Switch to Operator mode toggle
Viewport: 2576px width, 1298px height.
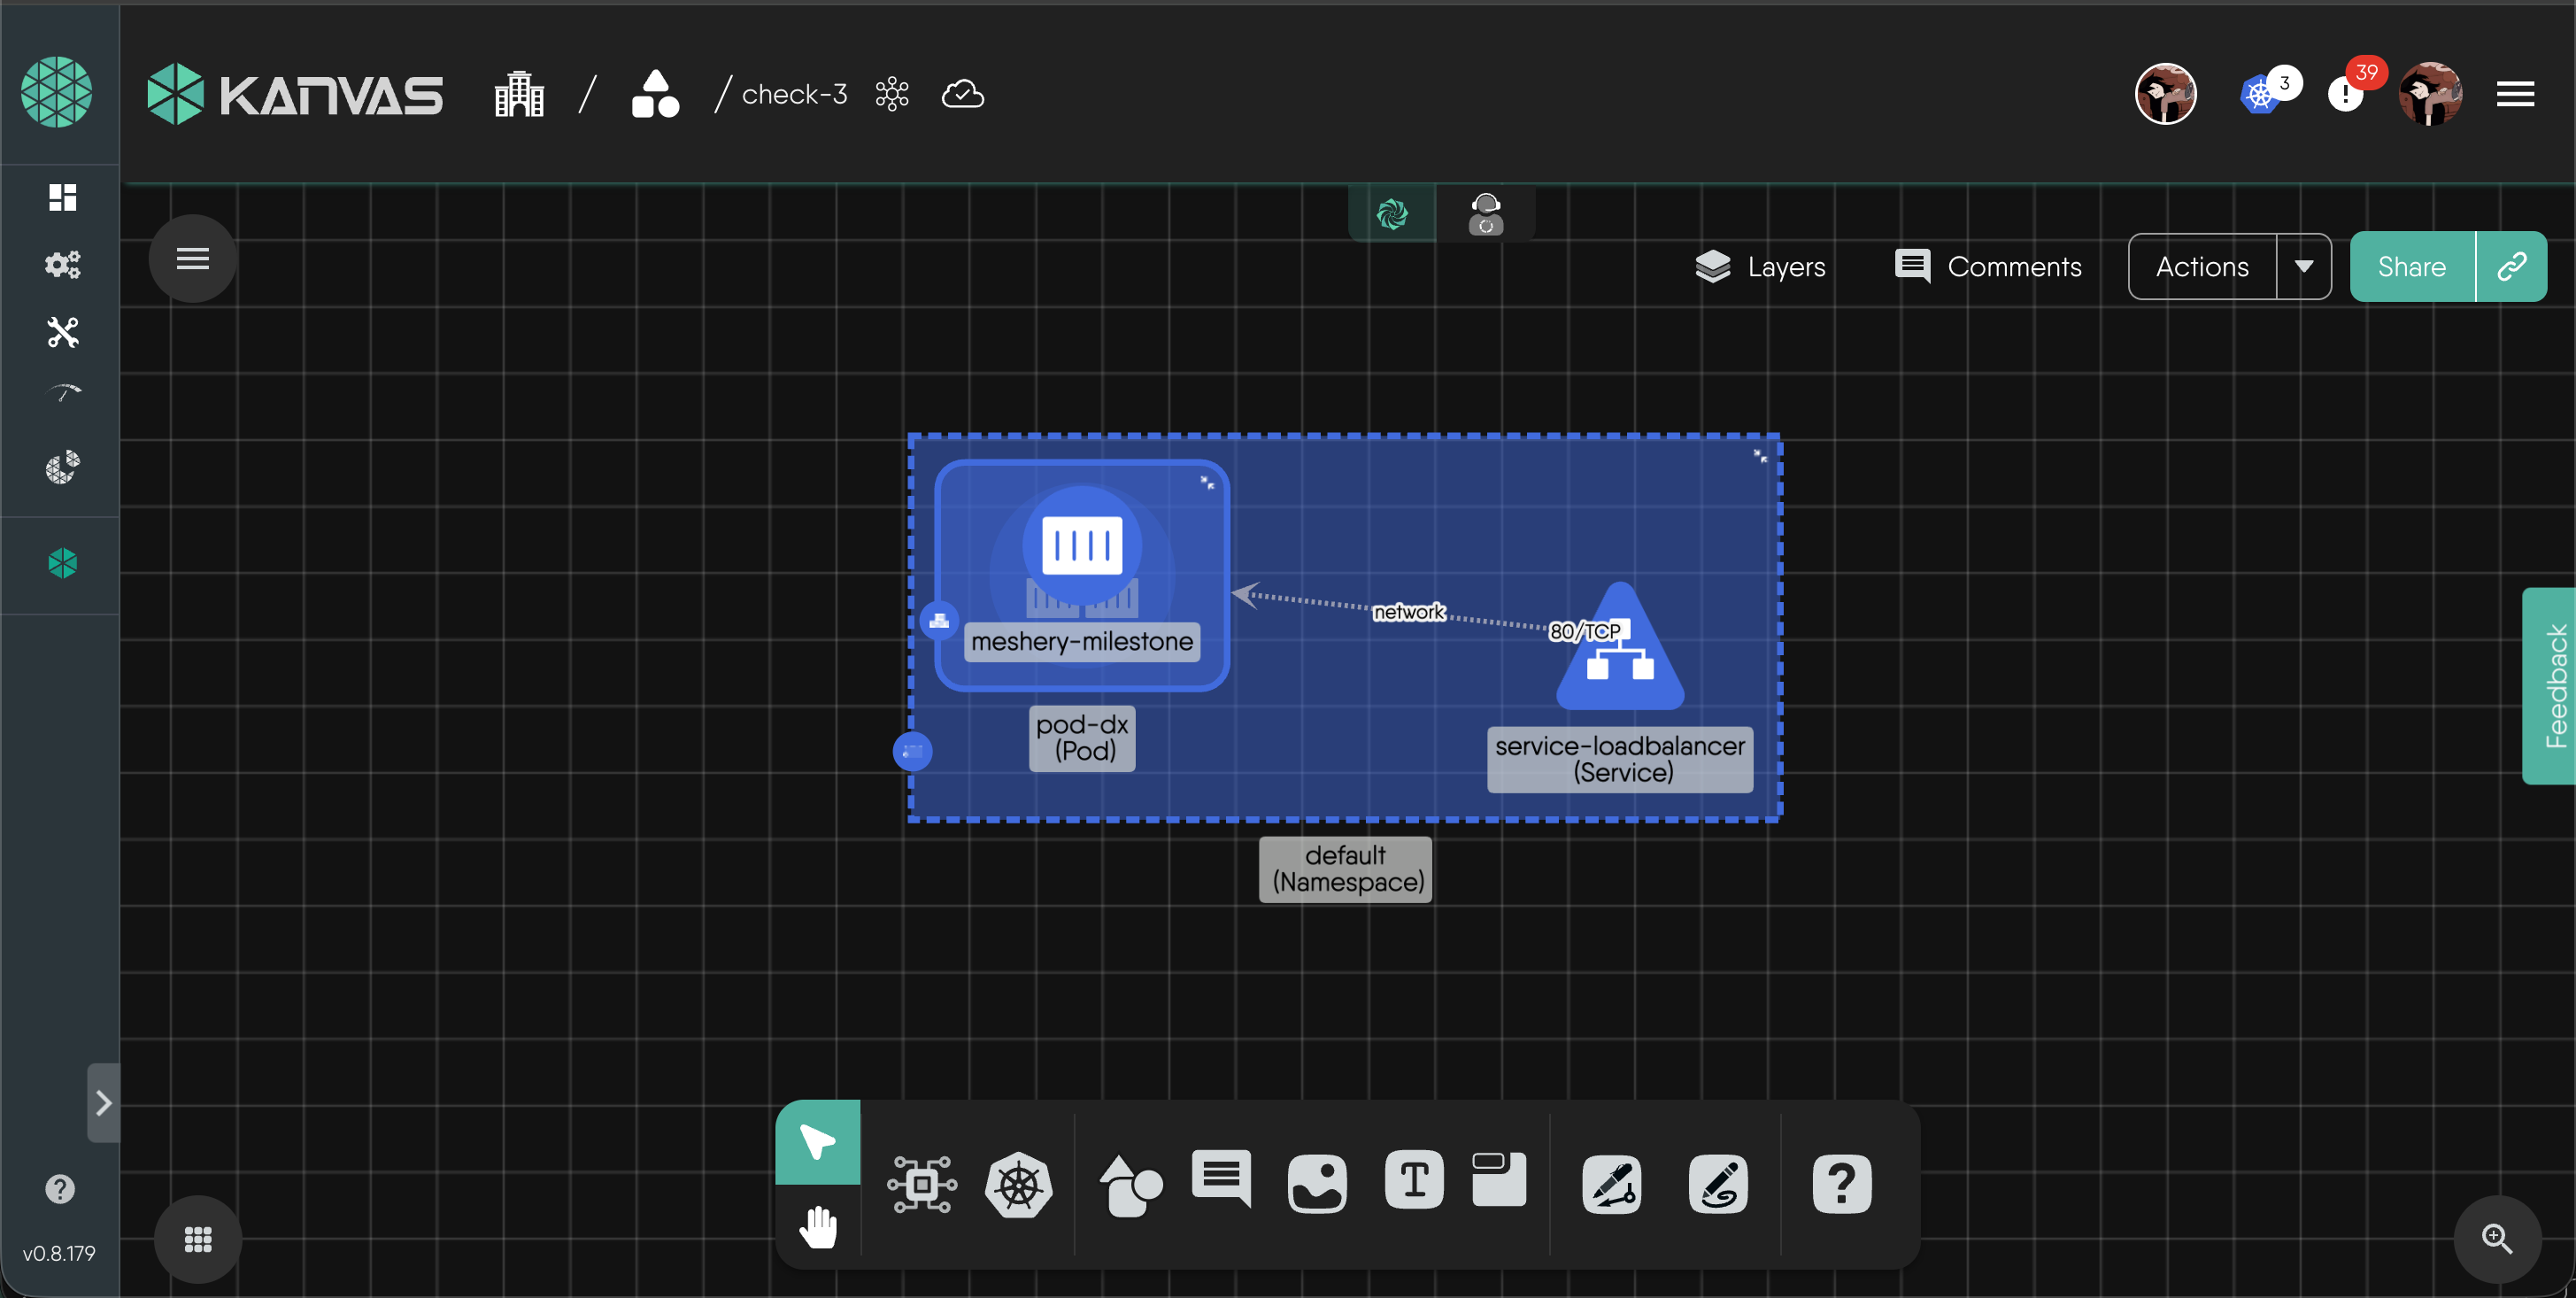tap(1485, 213)
